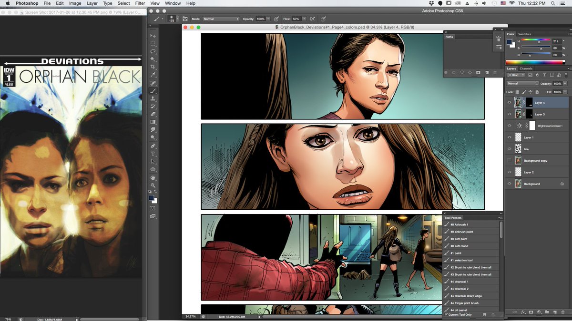Toggle Quick Mask mode icon
This screenshot has width=572, height=321.
tap(153, 208)
